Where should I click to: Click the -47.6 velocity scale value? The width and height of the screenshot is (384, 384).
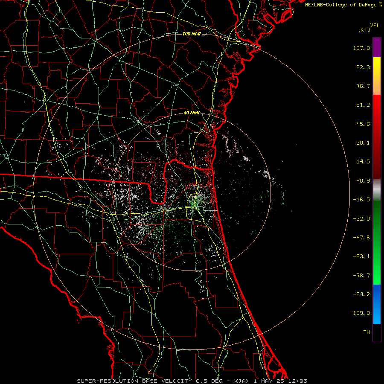point(361,238)
